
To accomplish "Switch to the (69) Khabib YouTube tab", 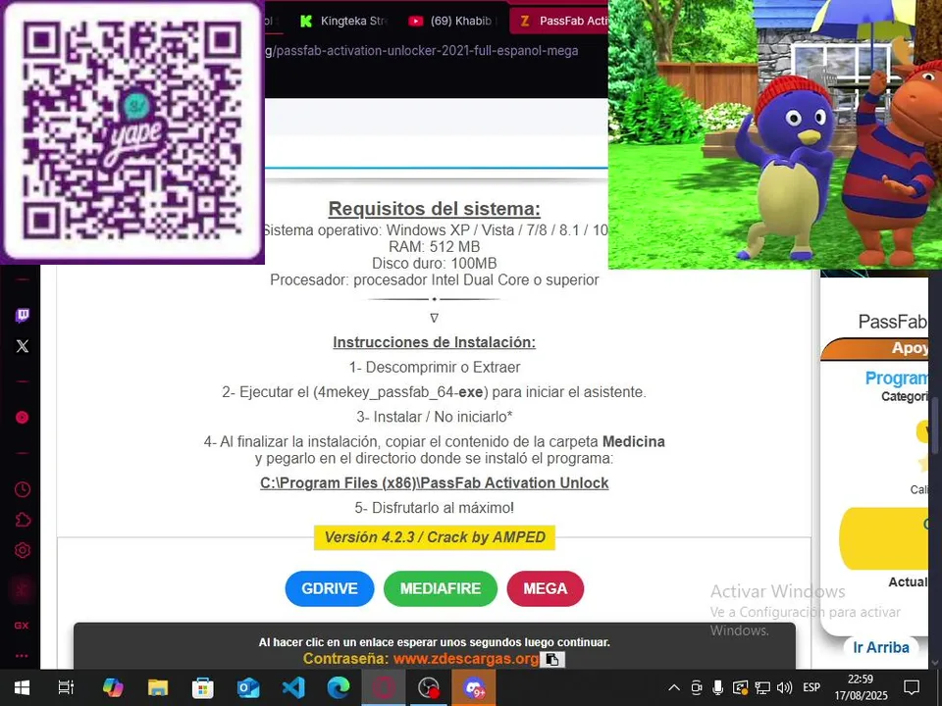I will click(x=452, y=21).
